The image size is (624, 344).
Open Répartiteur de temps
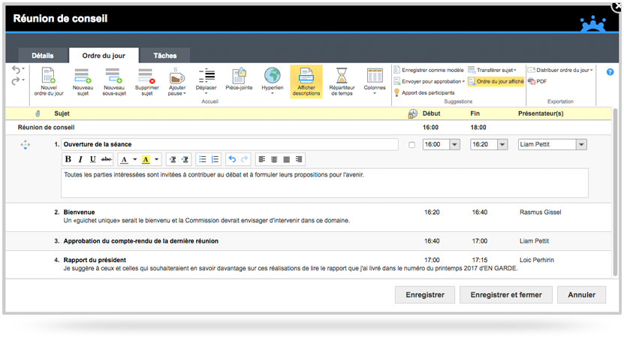pyautogui.click(x=342, y=82)
